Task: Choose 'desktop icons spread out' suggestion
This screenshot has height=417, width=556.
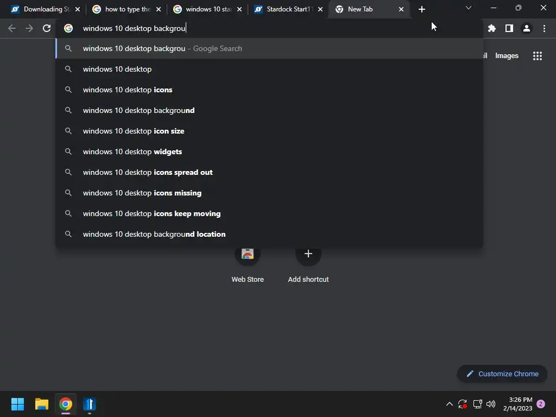Action: click(269, 172)
